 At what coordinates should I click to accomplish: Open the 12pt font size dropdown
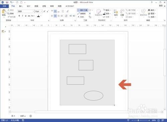point(41,11)
